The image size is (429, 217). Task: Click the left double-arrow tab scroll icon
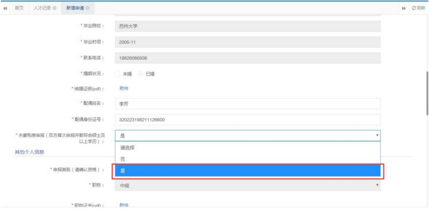coord(5,8)
